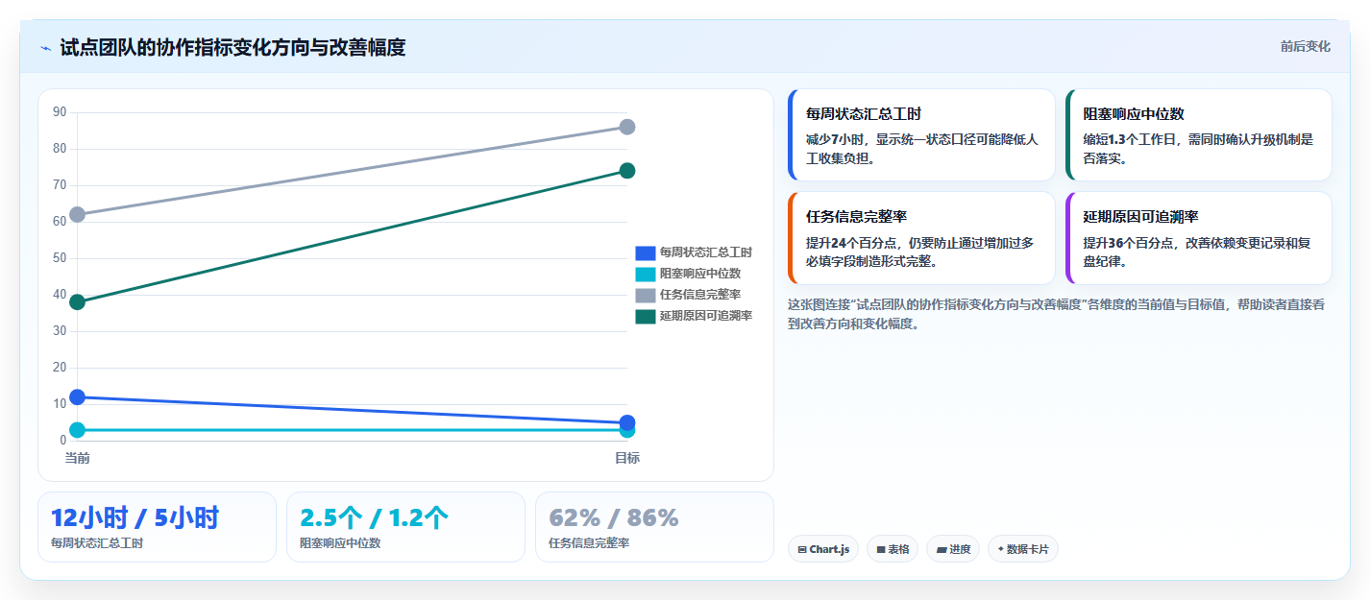This screenshot has width=1370, height=600.
Task: Click text 减少7小时 in first card
Action: [837, 139]
